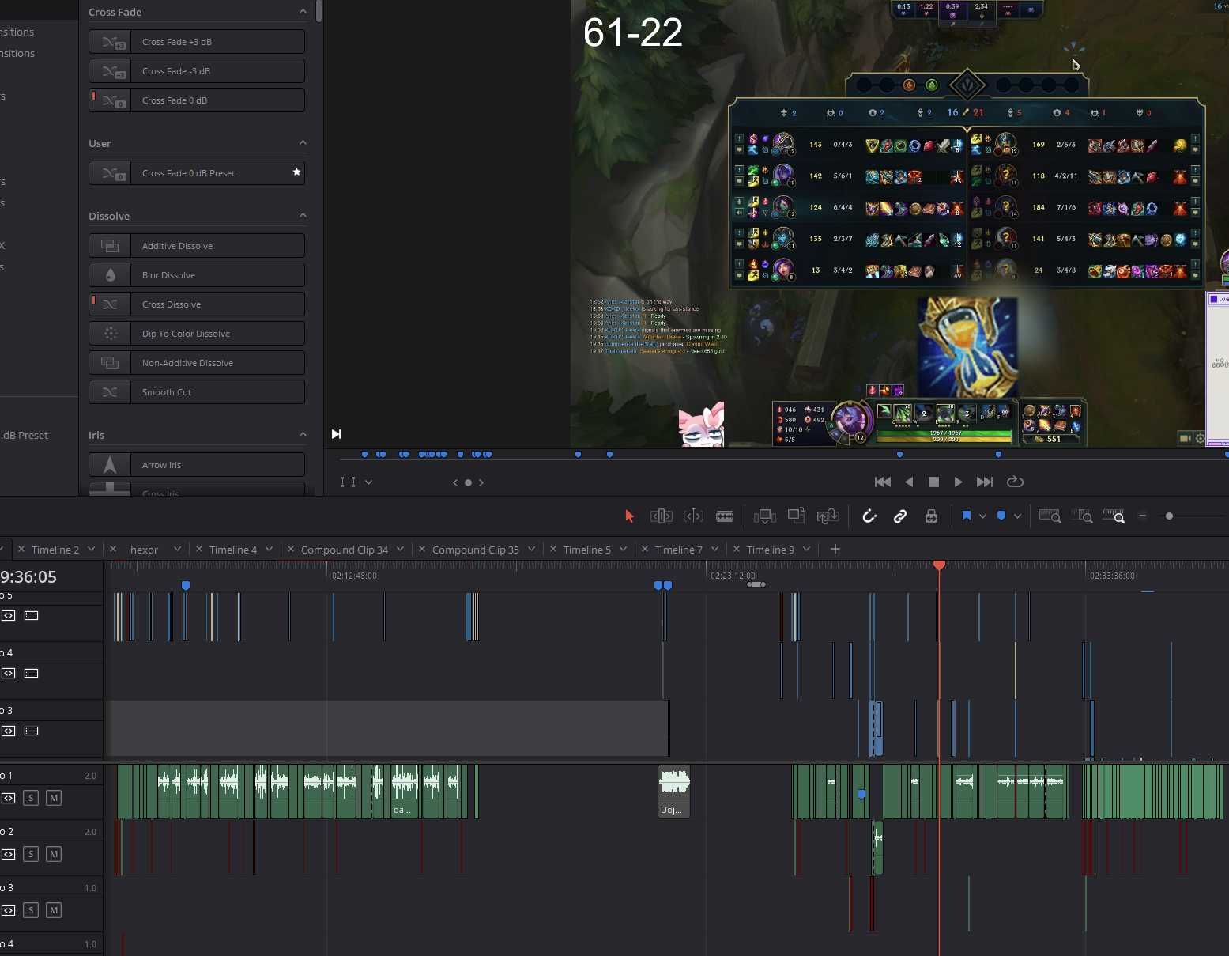Select Cross Fade +3 dB transition
Screen dimensions: 1229x956
197,42
